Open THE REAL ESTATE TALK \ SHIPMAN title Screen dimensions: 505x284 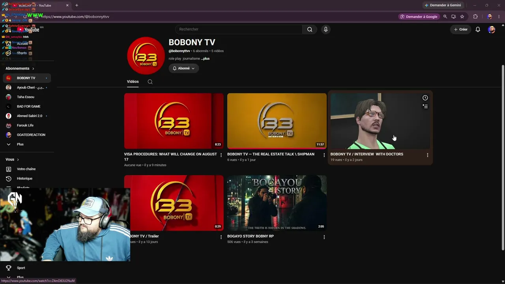click(x=271, y=154)
